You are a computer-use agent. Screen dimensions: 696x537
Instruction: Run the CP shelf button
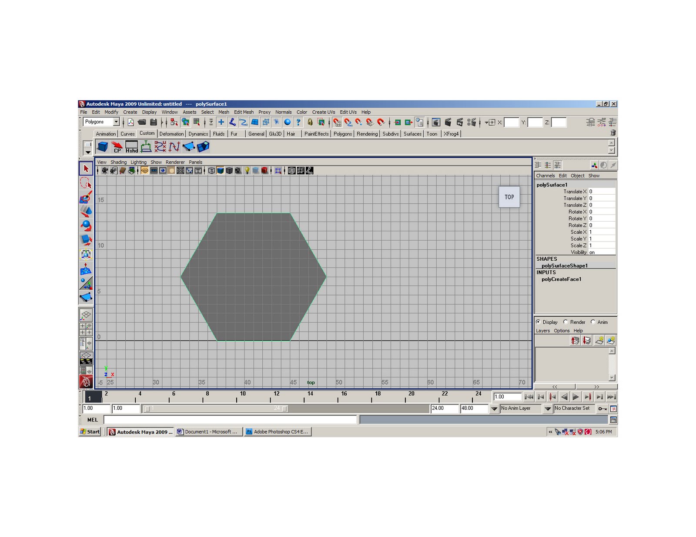pyautogui.click(x=117, y=147)
